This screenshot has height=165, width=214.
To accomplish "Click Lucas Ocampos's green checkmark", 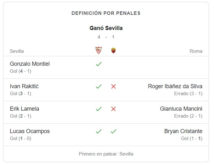I will point(99,131).
